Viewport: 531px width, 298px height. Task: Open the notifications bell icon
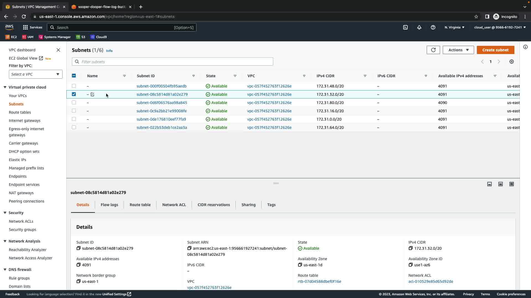[419, 27]
